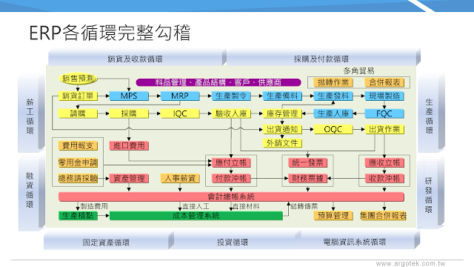Screen dimensions: 474x267
Task: Click the 會計總帳系統 red bar
Action: 231,197
